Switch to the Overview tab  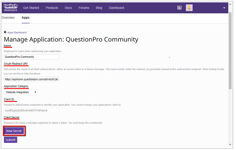[x=8, y=18]
